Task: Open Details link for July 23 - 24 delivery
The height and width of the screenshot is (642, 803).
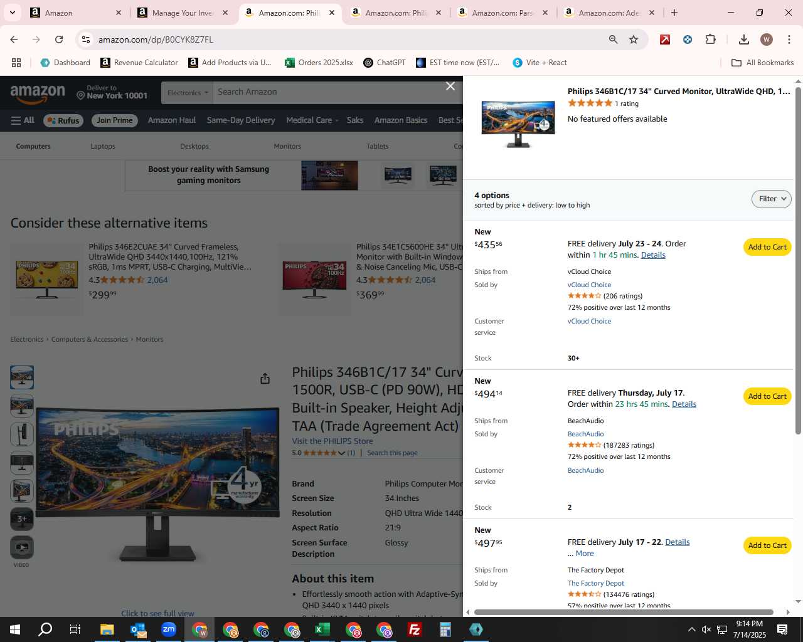Action: pos(653,255)
